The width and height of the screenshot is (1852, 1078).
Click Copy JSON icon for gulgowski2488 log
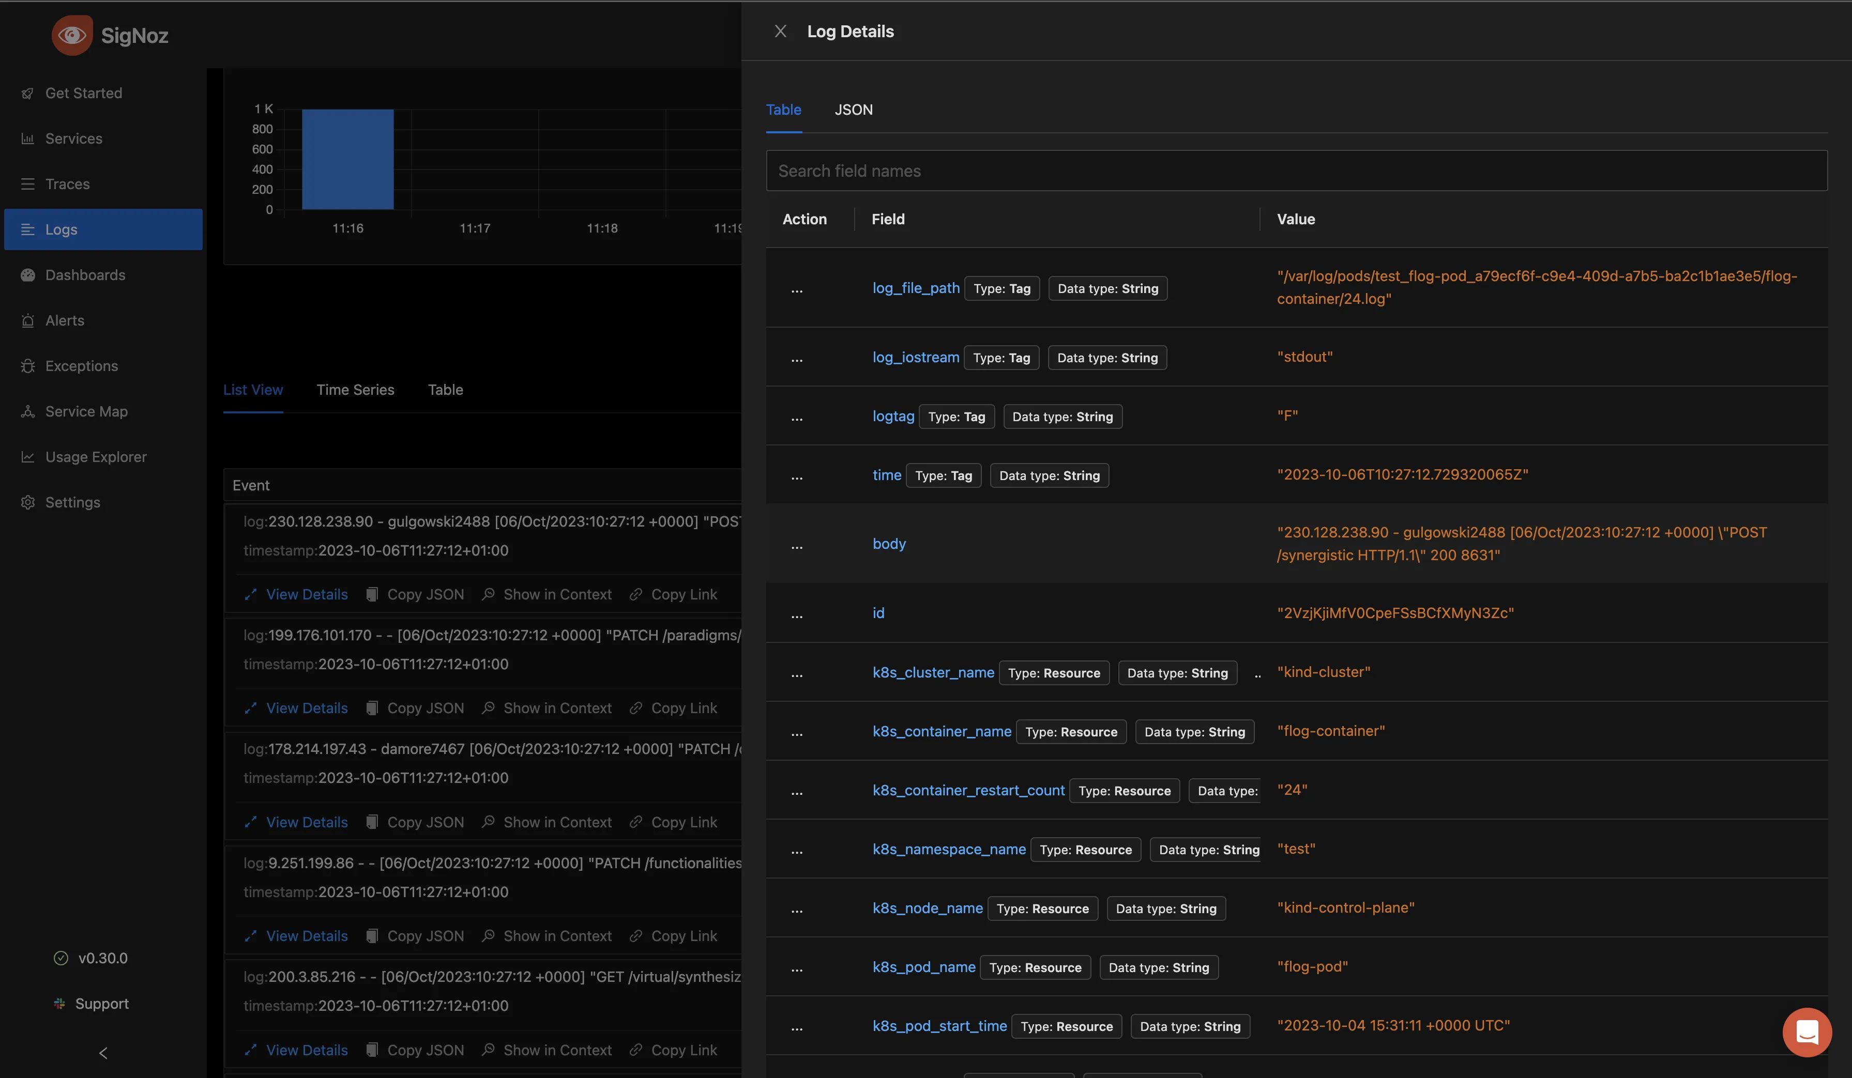tap(373, 595)
